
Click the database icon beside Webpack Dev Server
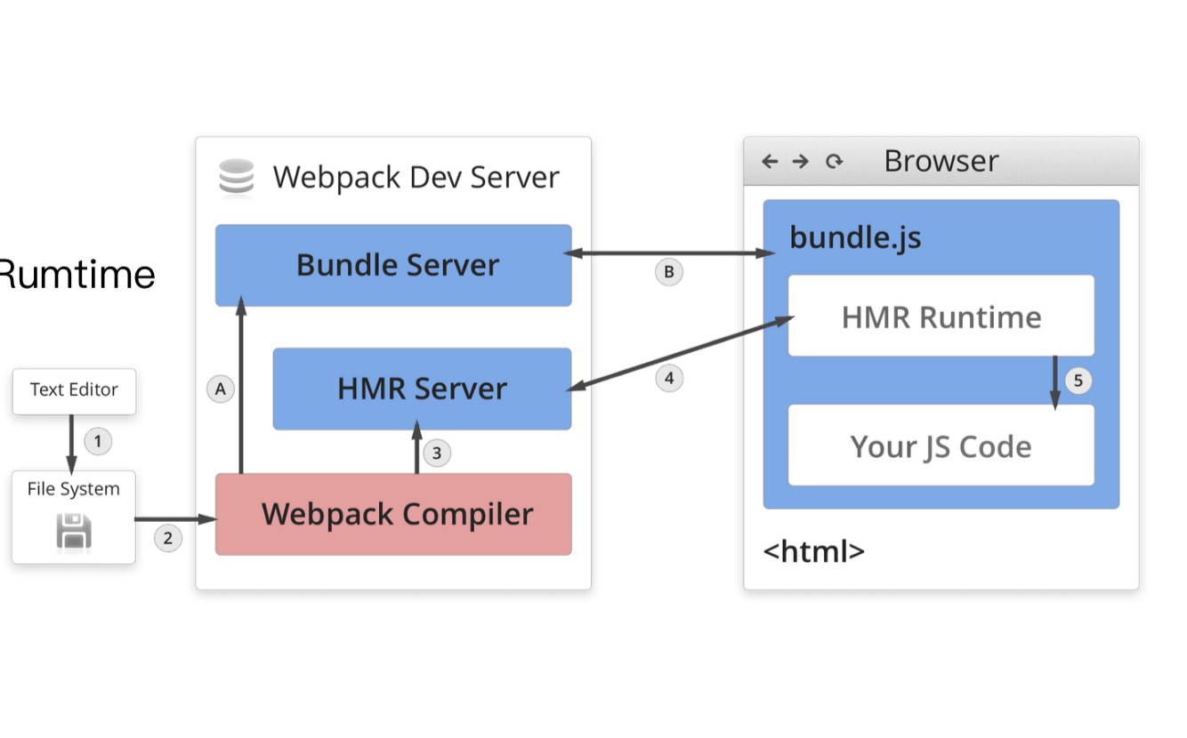click(x=236, y=176)
